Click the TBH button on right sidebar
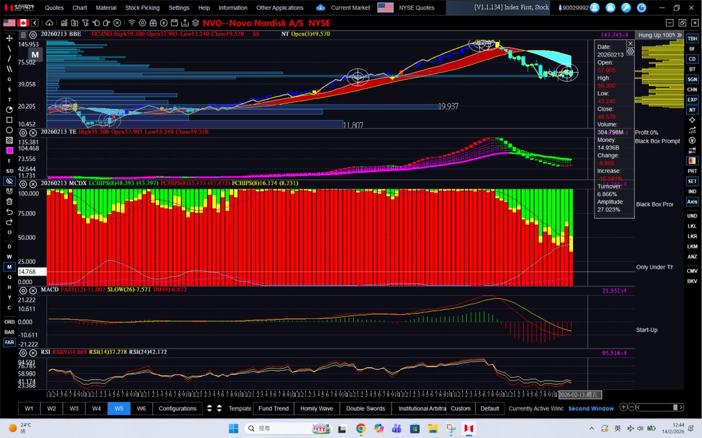The height and width of the screenshot is (438, 702). tap(693, 38)
